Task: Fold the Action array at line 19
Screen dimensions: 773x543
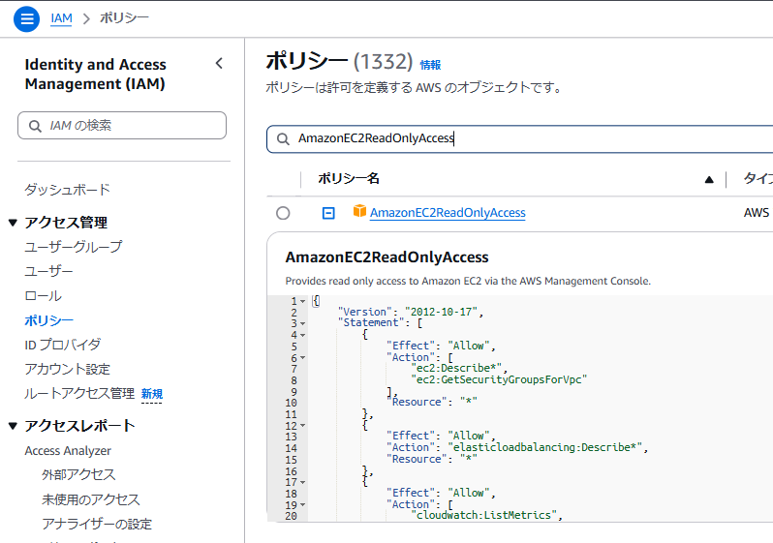Action: tap(302, 504)
